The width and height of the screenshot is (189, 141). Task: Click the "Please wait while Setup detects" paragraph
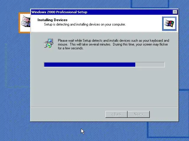[x=113, y=44]
